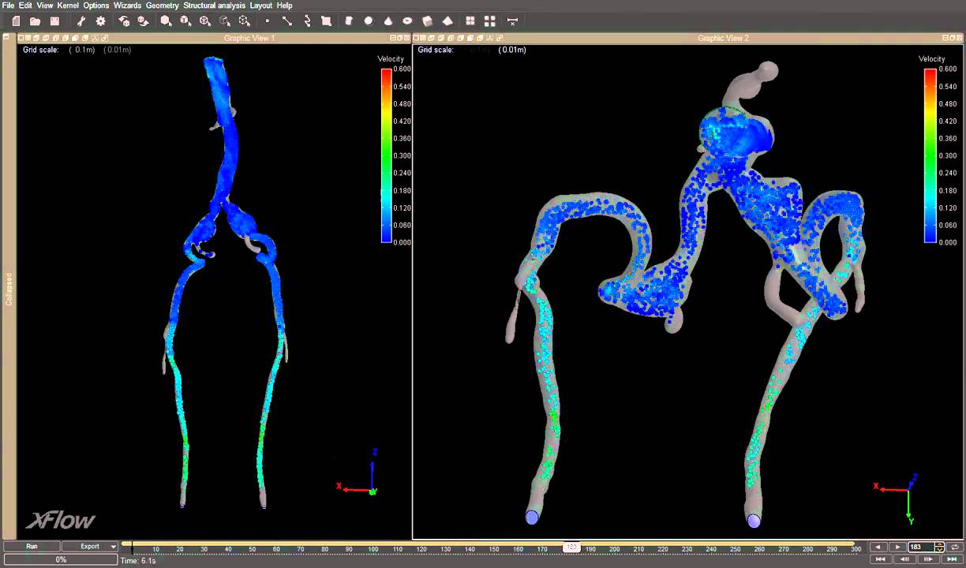This screenshot has width=966, height=568.
Task: Click the Open project folder icon
Action: point(36,21)
